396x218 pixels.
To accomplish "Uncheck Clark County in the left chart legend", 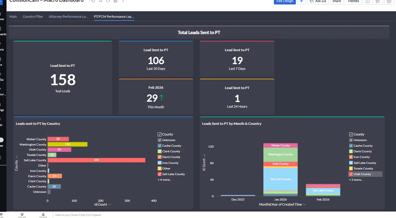I will (159, 151).
